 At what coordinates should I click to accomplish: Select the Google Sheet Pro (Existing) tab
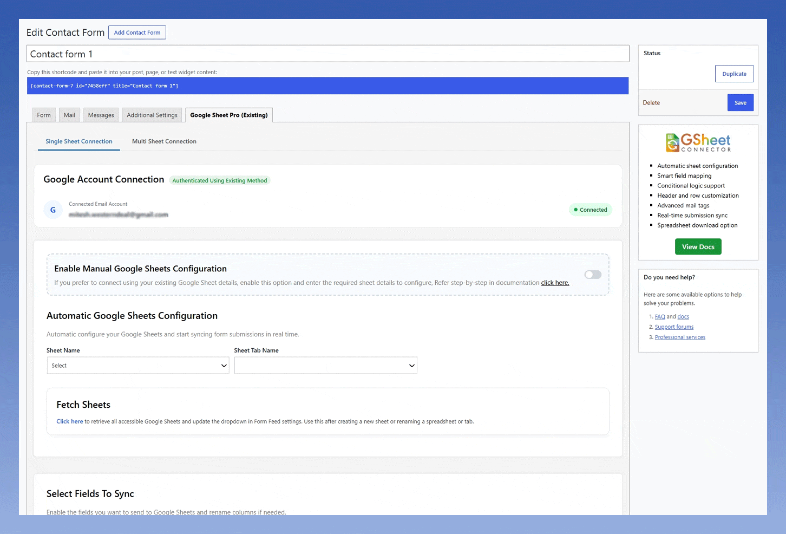click(x=229, y=115)
